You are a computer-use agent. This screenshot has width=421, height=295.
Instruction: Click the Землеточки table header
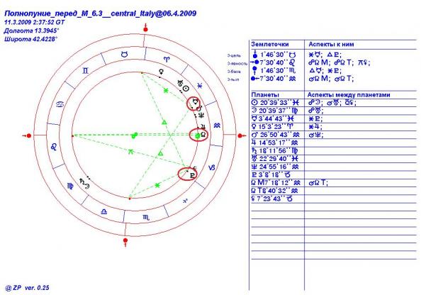(x=270, y=45)
